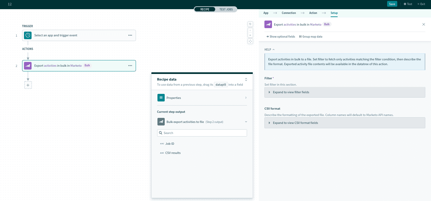Click the trigger clock icon in step 1
Screen dimensions: 431x201
point(28,35)
